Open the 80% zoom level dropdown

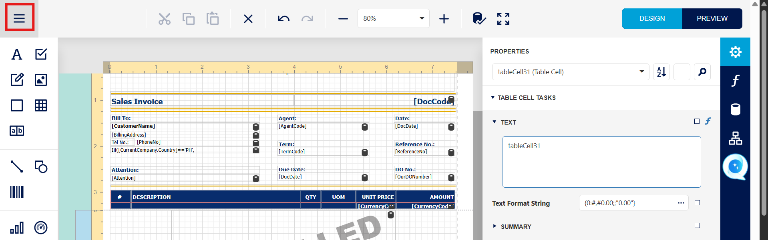point(393,18)
